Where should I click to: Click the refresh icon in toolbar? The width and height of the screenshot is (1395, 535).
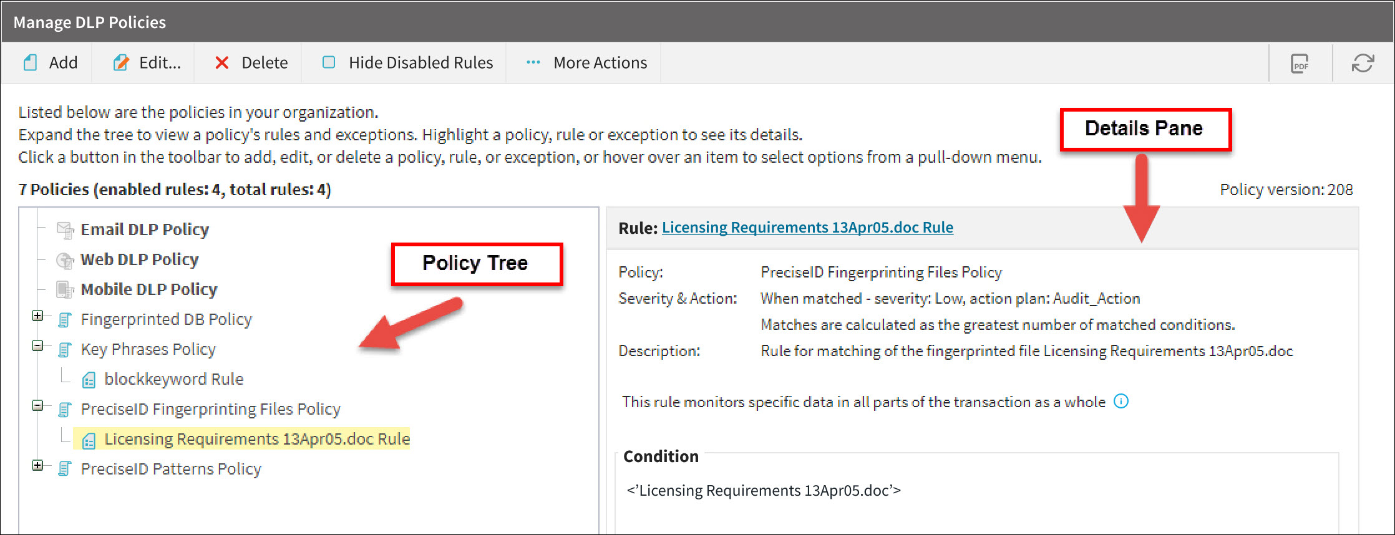click(x=1363, y=64)
